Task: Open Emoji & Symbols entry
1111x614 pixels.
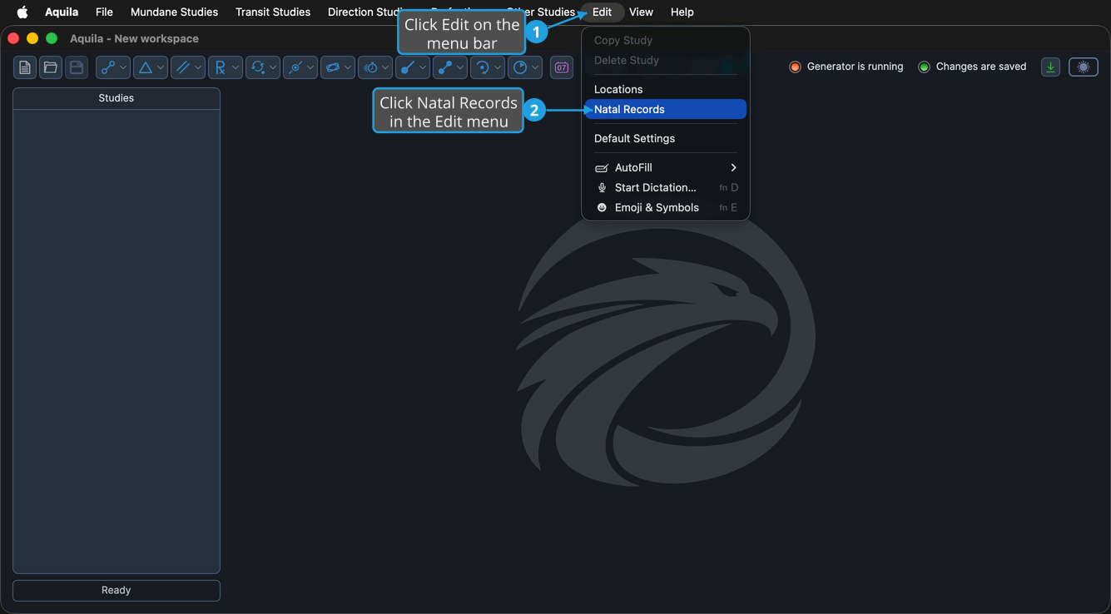Action: point(666,207)
